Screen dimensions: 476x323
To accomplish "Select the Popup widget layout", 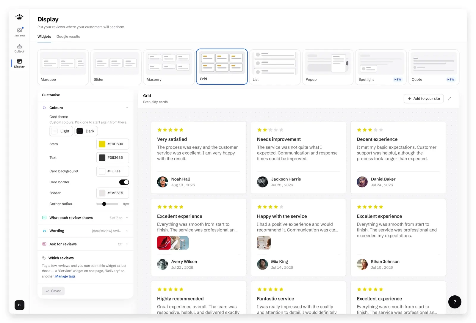I will pyautogui.click(x=328, y=67).
